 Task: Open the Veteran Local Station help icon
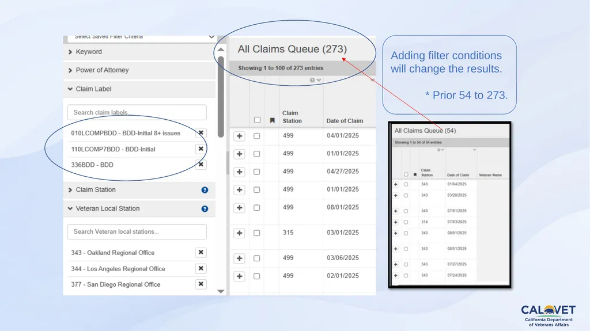[x=205, y=209]
